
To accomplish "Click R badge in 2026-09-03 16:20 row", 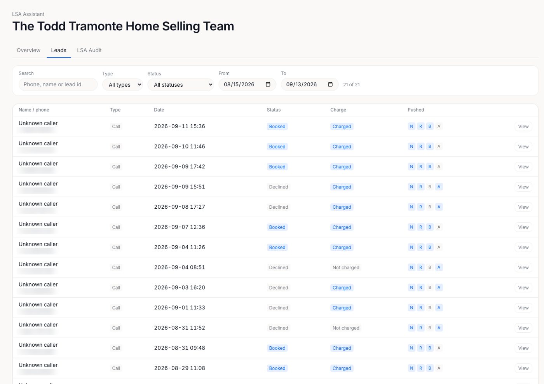I will click(x=420, y=288).
